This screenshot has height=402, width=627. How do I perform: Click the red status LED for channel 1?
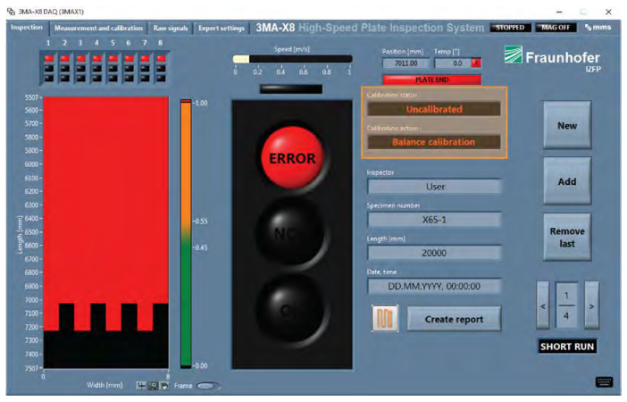(49, 59)
